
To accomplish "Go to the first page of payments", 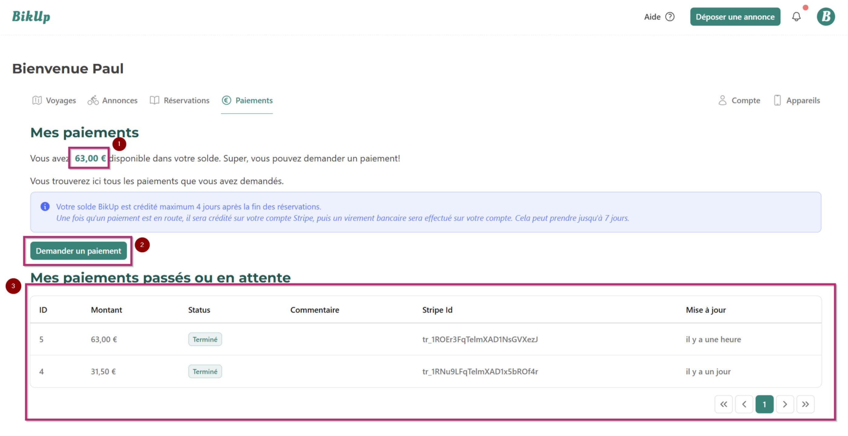I will click(x=723, y=404).
